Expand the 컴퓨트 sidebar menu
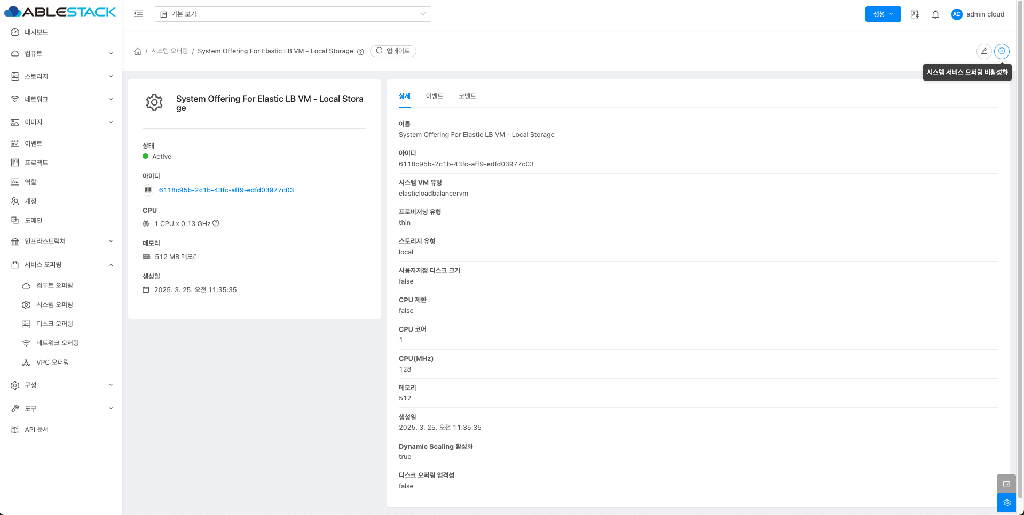This screenshot has width=1024, height=515. 61,53
